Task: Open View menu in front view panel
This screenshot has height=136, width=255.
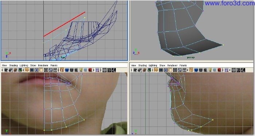Action: click(x=4, y=65)
